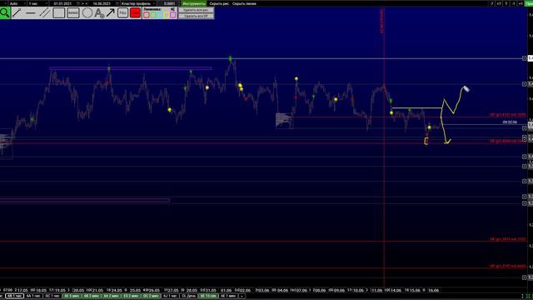Click the date range arrows between the dates

click(x=85, y=3)
